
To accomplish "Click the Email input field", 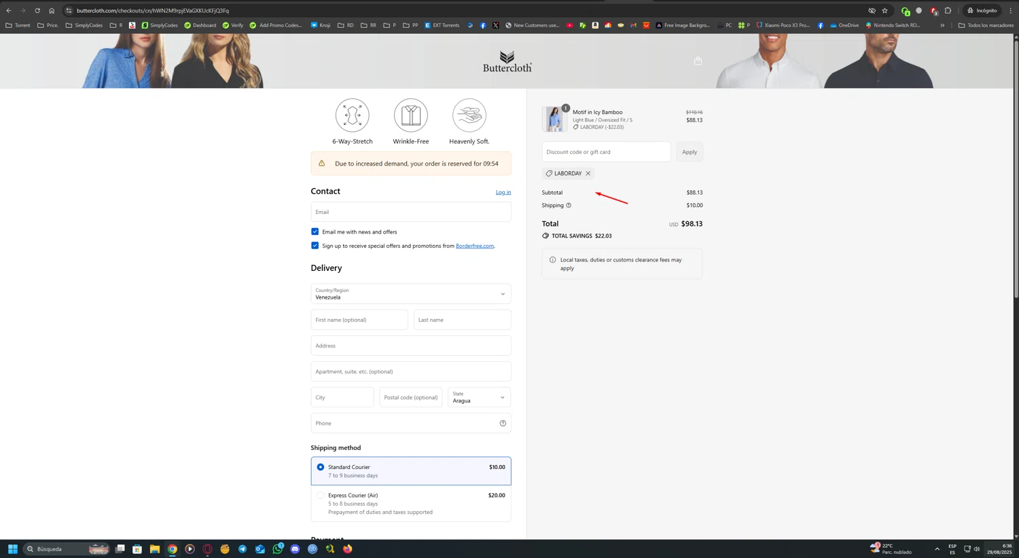I will tap(411, 212).
